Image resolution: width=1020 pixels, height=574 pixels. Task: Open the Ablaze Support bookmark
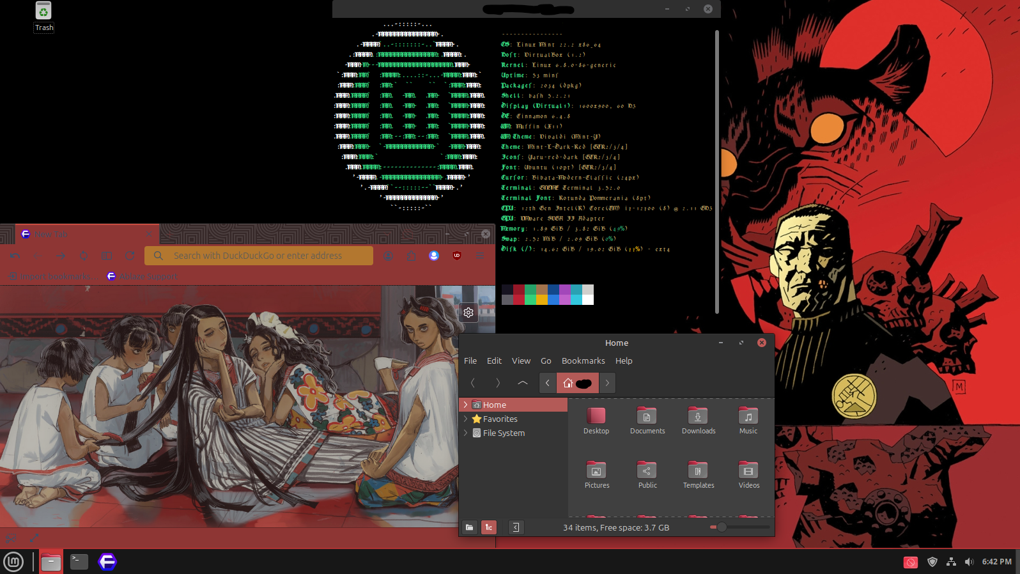142,276
